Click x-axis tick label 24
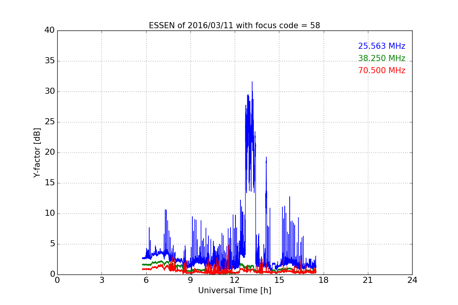 click(412, 280)
